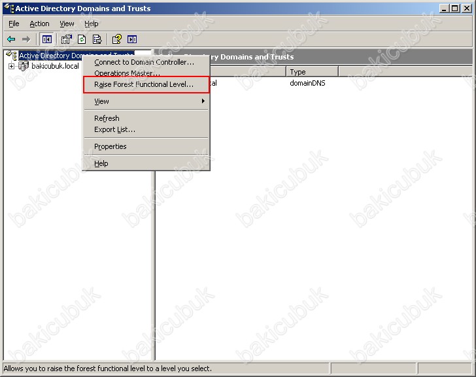
Task: Click the Back arrow toolbar icon
Action: (x=11, y=39)
